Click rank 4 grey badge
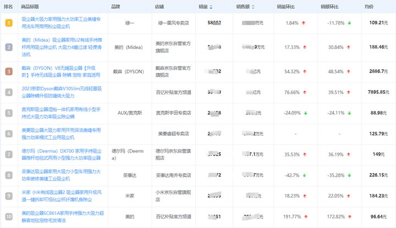The width and height of the screenshot is (396, 228). pyautogui.click(x=9, y=92)
